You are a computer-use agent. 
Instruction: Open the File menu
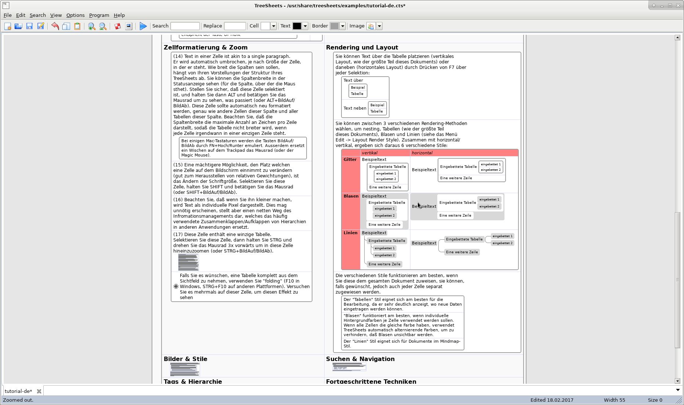click(x=7, y=15)
